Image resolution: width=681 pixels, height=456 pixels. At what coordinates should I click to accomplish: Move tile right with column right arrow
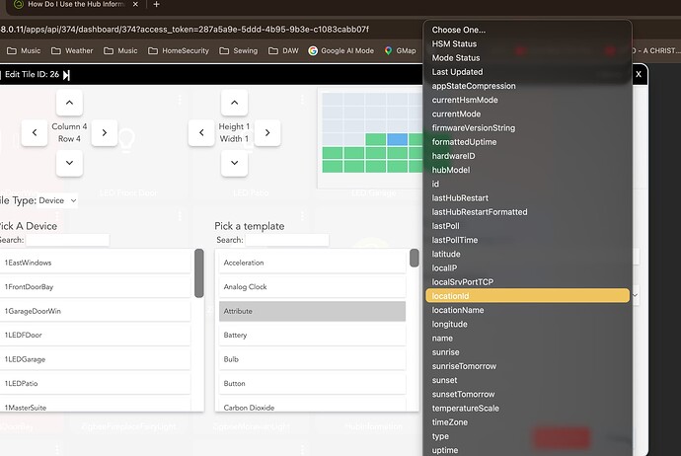point(105,133)
